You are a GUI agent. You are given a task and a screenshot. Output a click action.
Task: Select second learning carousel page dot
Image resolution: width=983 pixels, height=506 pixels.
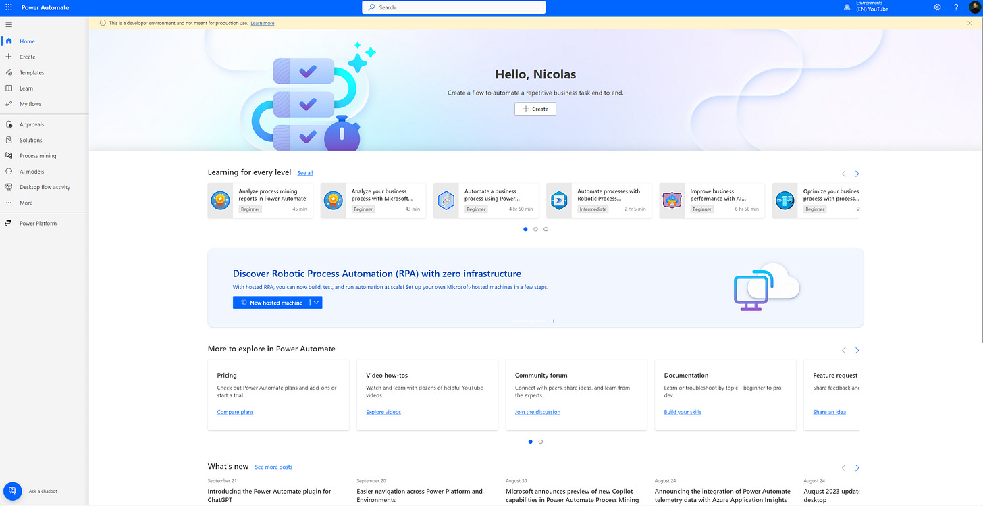pos(535,229)
